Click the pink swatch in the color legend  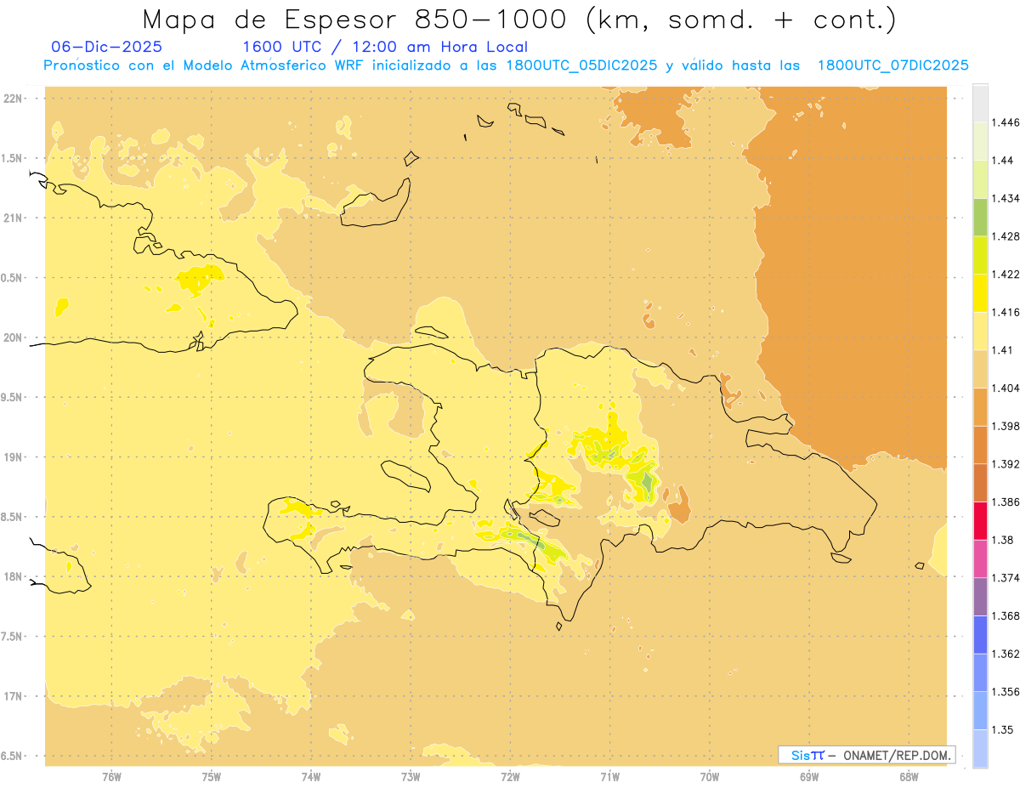pos(981,558)
